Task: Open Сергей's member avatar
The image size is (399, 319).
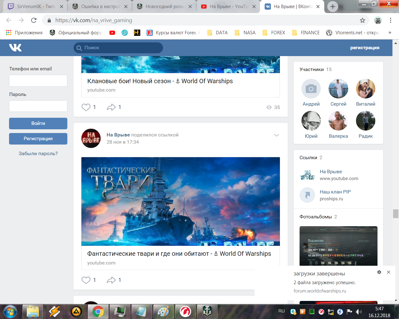Action: click(338, 89)
